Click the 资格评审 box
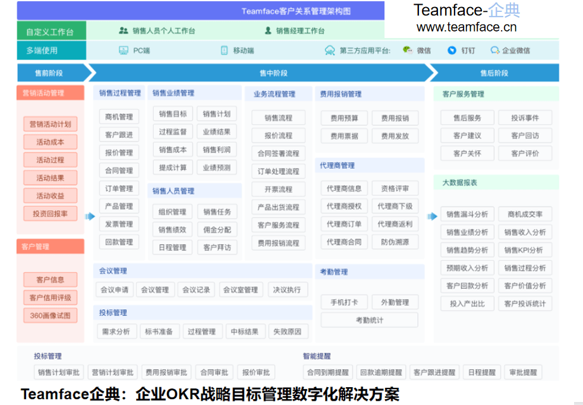 395,188
